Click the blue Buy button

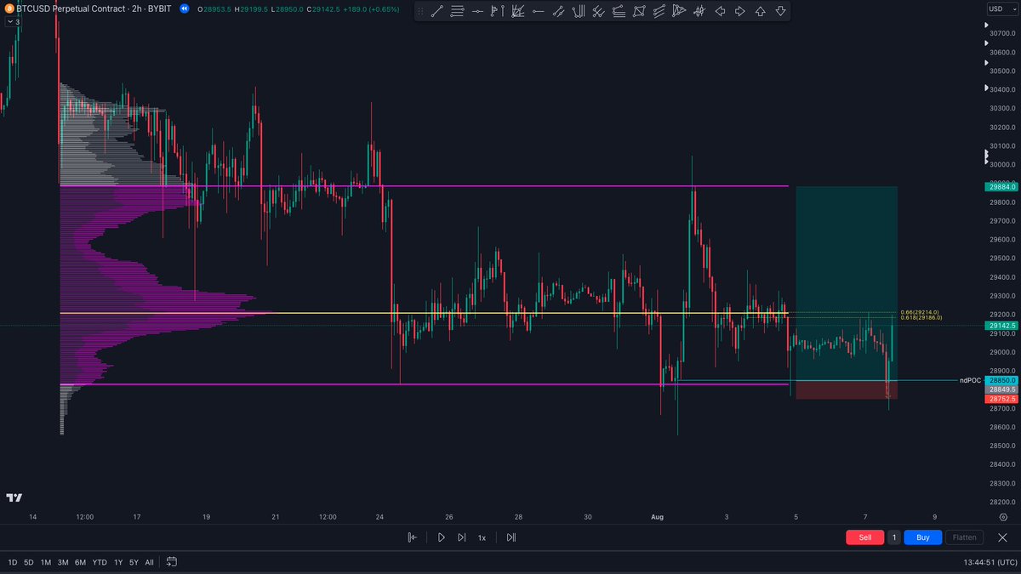pyautogui.click(x=922, y=537)
